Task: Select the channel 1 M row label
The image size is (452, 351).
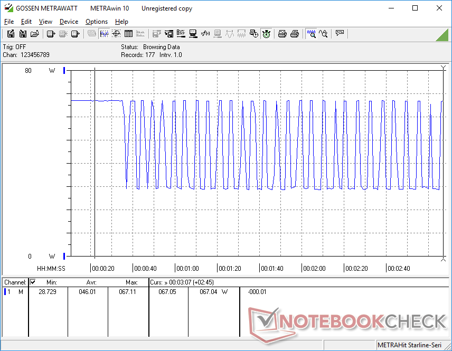Action: coord(15,292)
